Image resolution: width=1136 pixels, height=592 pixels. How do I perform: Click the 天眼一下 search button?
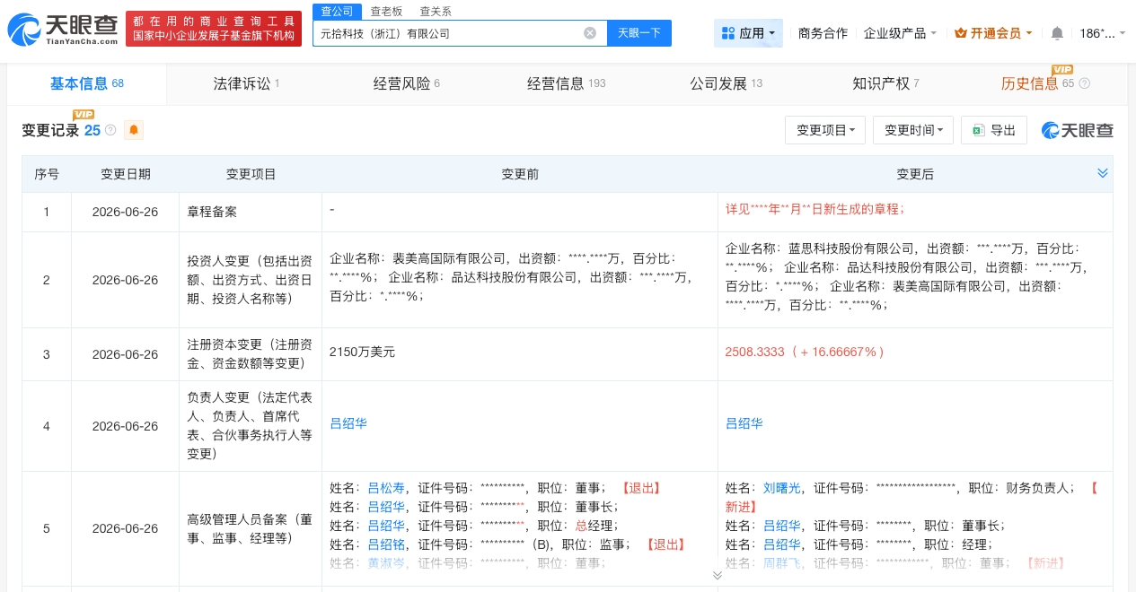(x=639, y=33)
